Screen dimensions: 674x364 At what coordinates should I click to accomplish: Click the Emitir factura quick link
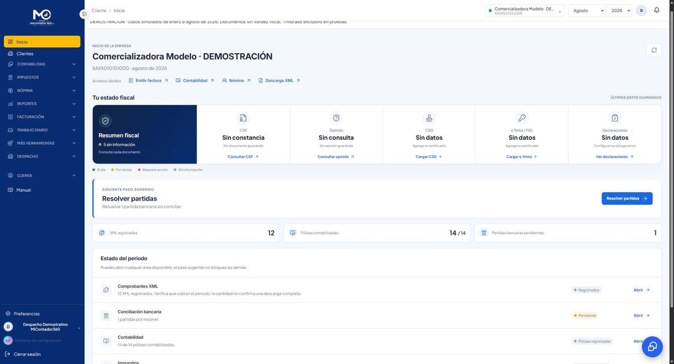148,80
